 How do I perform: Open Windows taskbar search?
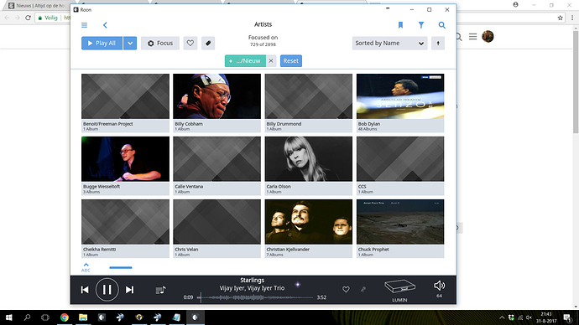(27, 317)
